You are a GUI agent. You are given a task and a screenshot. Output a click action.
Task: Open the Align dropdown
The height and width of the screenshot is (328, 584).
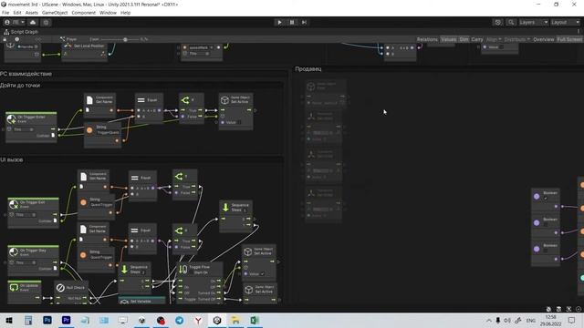pos(494,39)
